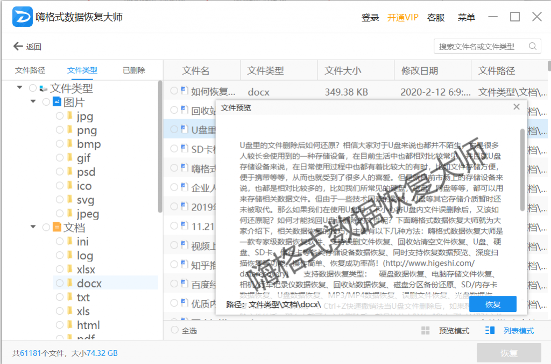Viewport: 551px width, 364px height.
Task: Switch to the 已删除 tab
Action: tap(134, 70)
